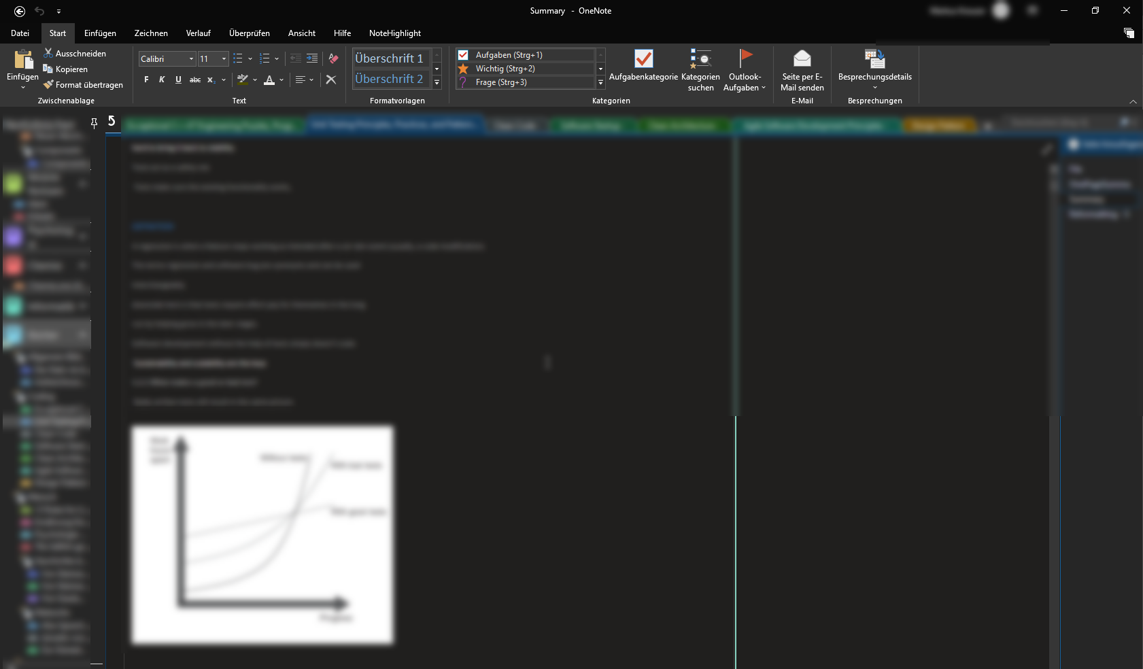This screenshot has width=1143, height=669.
Task: Increase the paragraph indent
Action: [x=312, y=58]
